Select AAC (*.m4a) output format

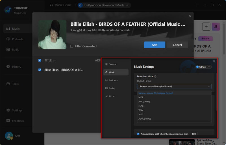[x=174, y=102]
